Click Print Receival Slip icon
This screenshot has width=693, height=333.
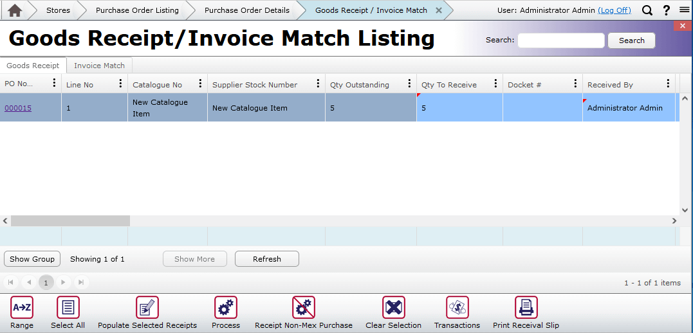pyautogui.click(x=526, y=308)
